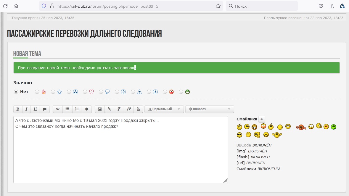Viewport: 349px width, 196px height.
Task: Apply italic formatting in the editor
Action: (26, 109)
